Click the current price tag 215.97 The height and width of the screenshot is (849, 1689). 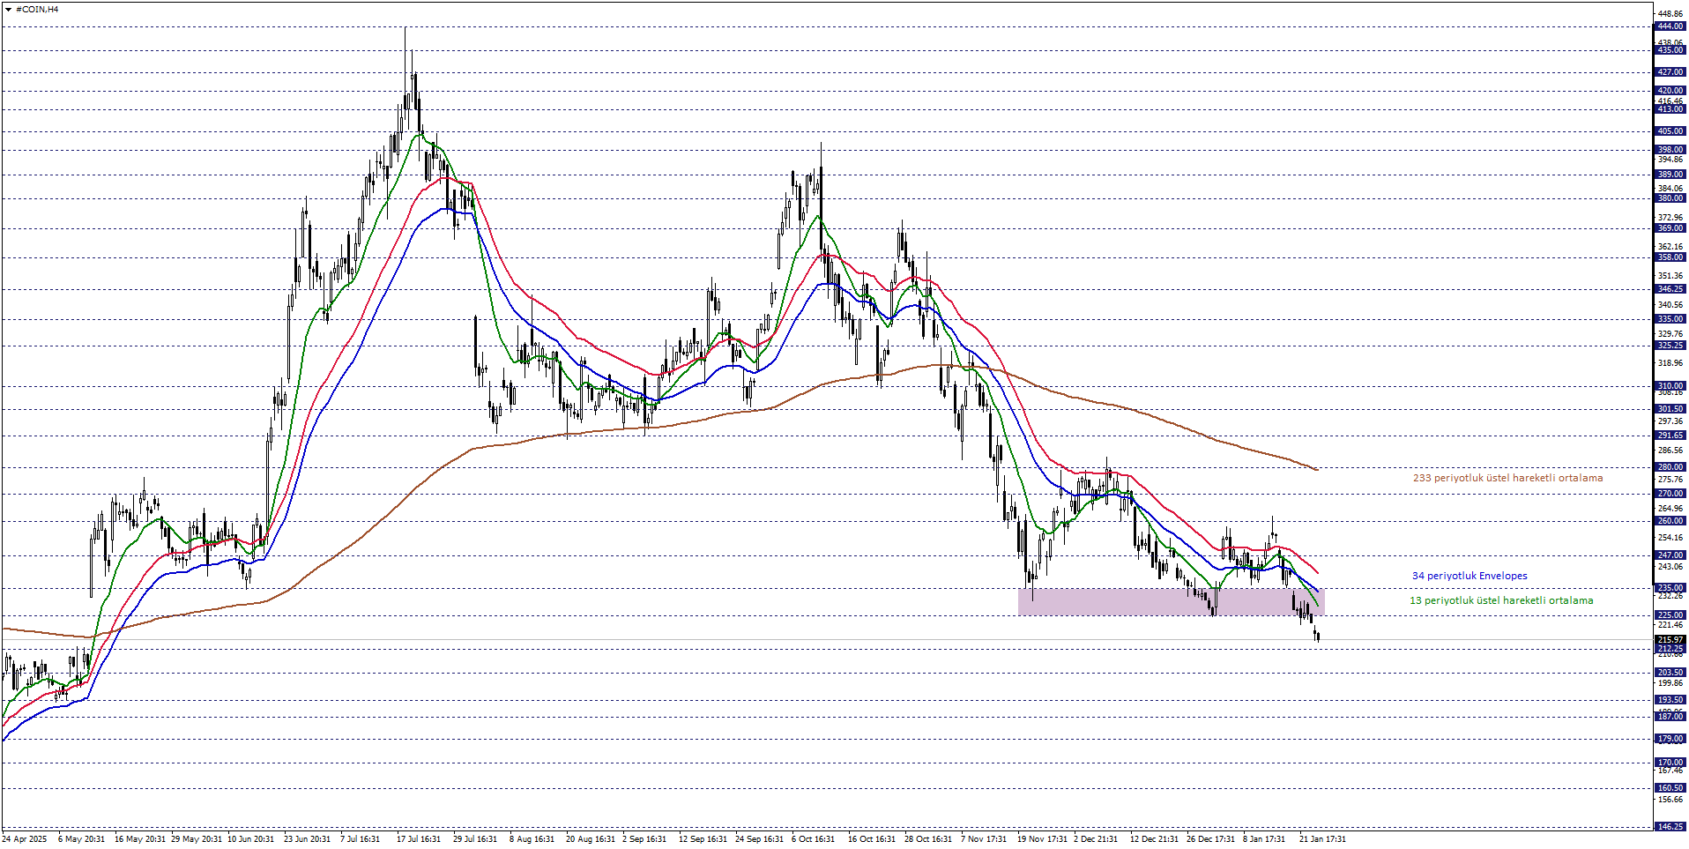[x=1670, y=639]
